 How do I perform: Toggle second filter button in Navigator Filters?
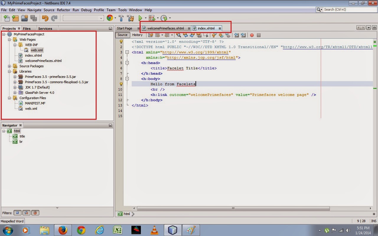tap(26, 213)
